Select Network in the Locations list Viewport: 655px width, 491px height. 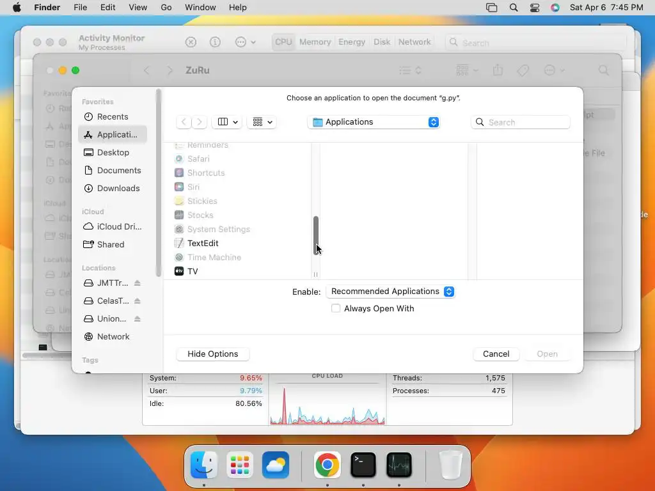pos(113,336)
